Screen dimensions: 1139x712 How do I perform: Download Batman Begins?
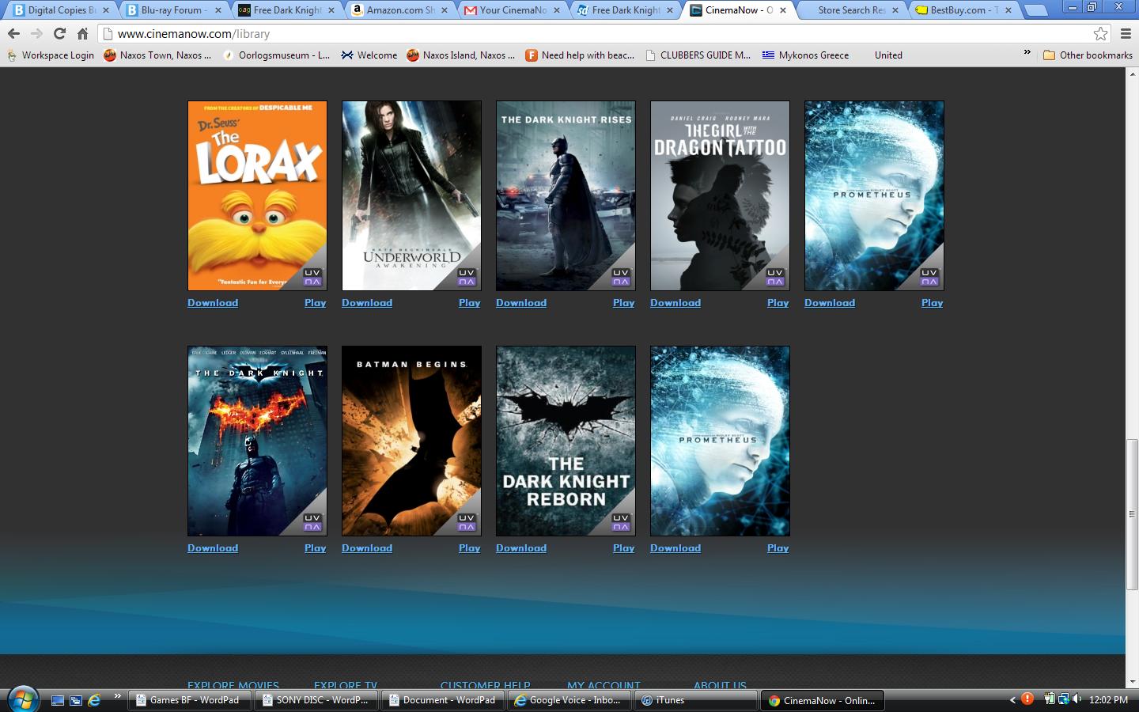367,548
